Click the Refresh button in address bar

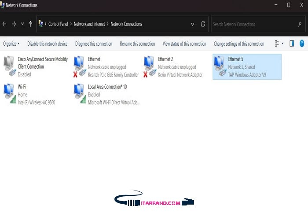[203, 24]
